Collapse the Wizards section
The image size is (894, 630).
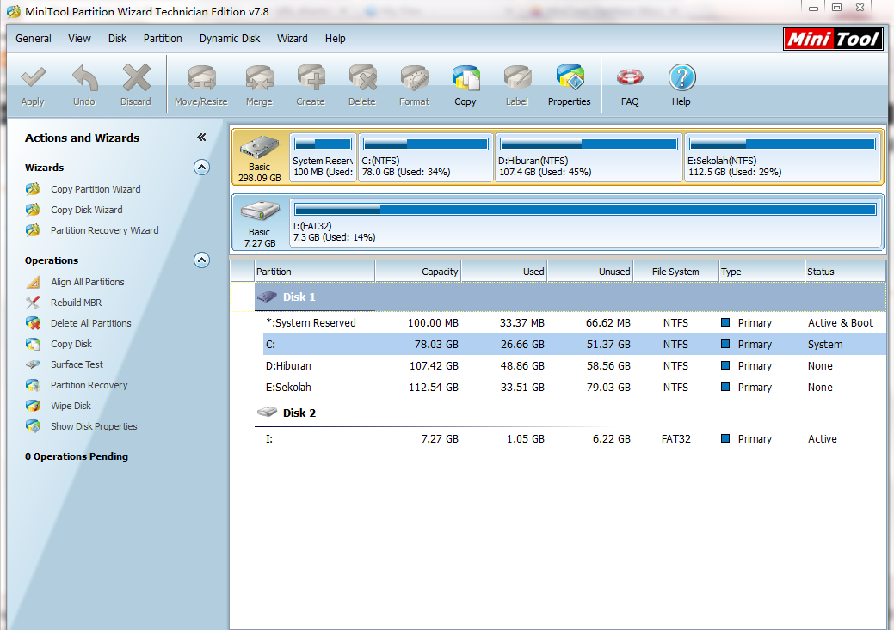pyautogui.click(x=202, y=168)
